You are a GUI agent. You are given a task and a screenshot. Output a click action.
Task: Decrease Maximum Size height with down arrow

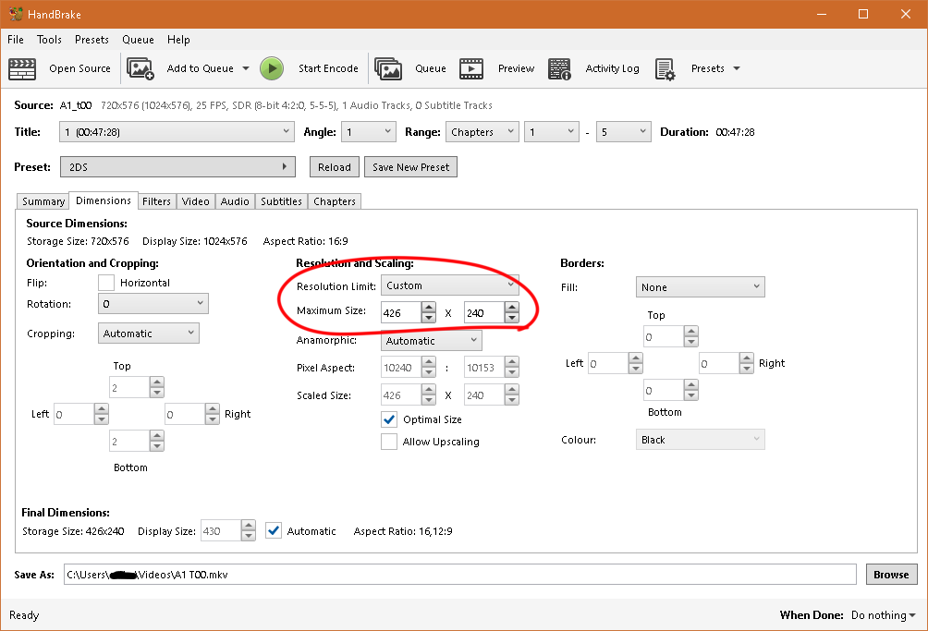click(x=512, y=318)
